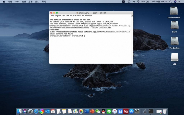
Task: Open Finder from the Dock
Action: click(x=19, y=111)
